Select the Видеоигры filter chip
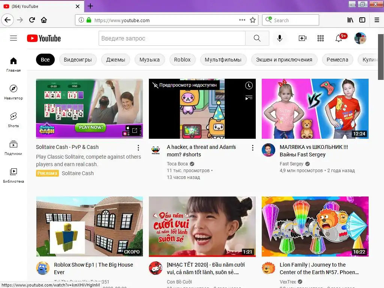Screen dimensions: 384x288 tap(78, 60)
